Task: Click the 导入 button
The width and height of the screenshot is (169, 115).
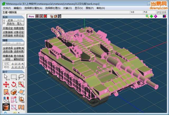Action: [x=20, y=24]
